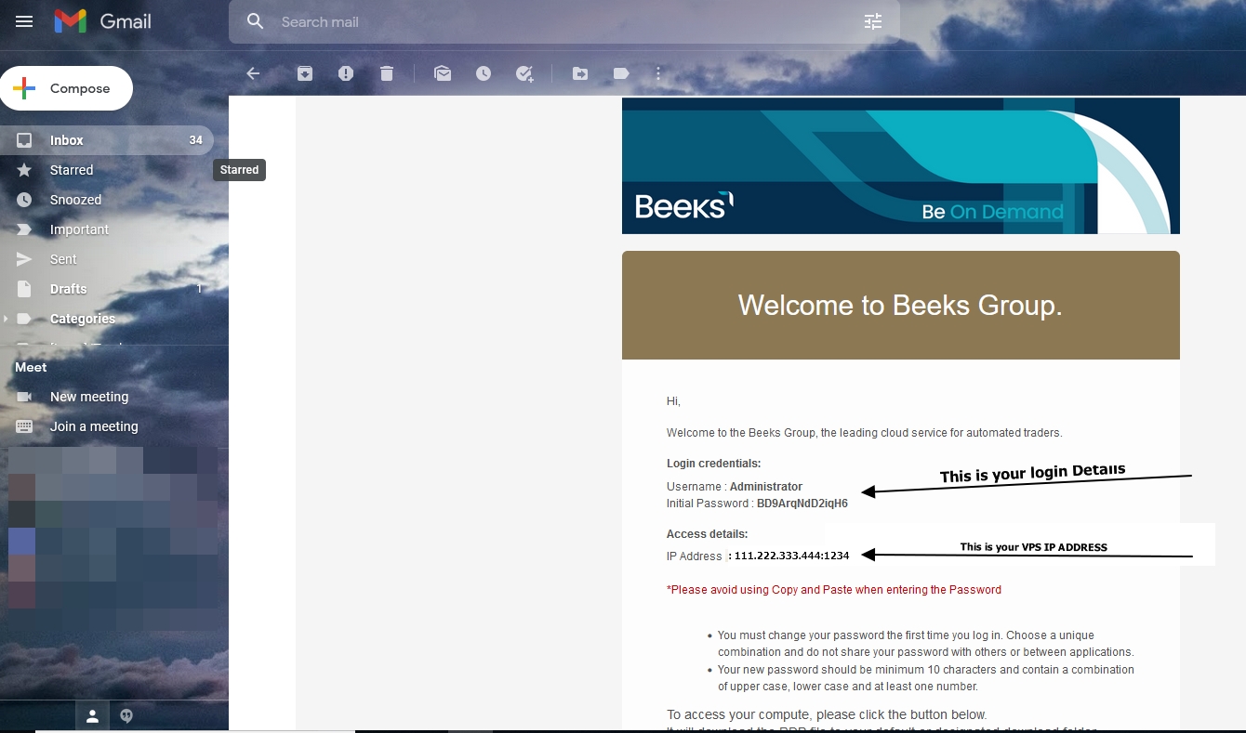Open the Sent folder
This screenshot has height=733, width=1246.
coord(106,259)
